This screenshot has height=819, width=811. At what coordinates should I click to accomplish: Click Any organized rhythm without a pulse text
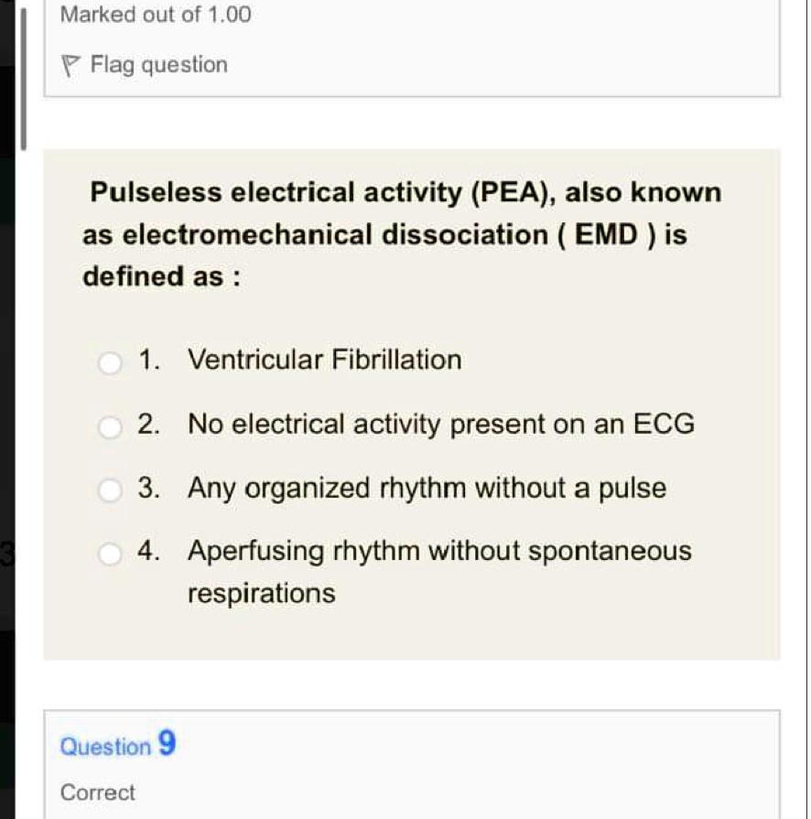pyautogui.click(x=427, y=488)
